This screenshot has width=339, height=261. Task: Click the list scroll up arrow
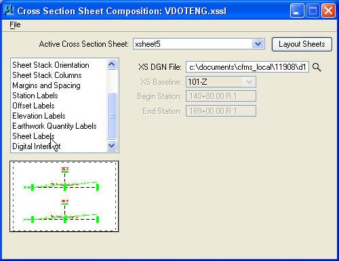click(112, 65)
